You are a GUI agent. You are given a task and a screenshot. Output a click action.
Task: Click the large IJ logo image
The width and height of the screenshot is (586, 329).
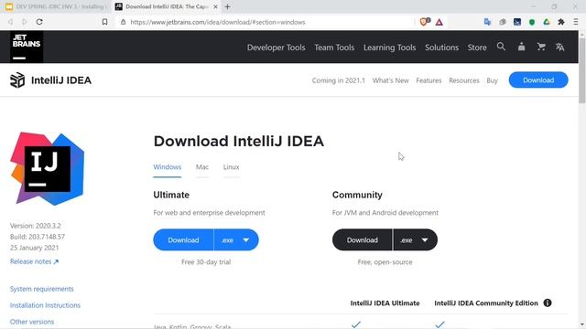48,168
